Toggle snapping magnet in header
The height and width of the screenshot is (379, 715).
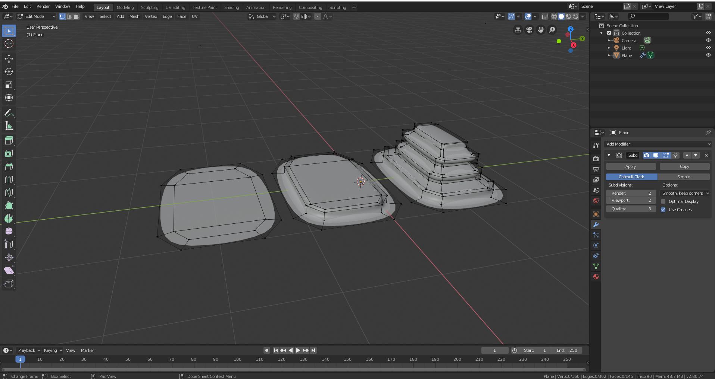tap(296, 16)
